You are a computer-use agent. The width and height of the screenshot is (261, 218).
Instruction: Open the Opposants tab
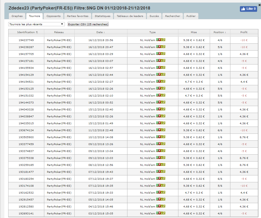tap(54, 16)
